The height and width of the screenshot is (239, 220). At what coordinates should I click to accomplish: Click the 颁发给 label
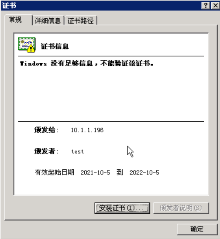click(x=46, y=130)
